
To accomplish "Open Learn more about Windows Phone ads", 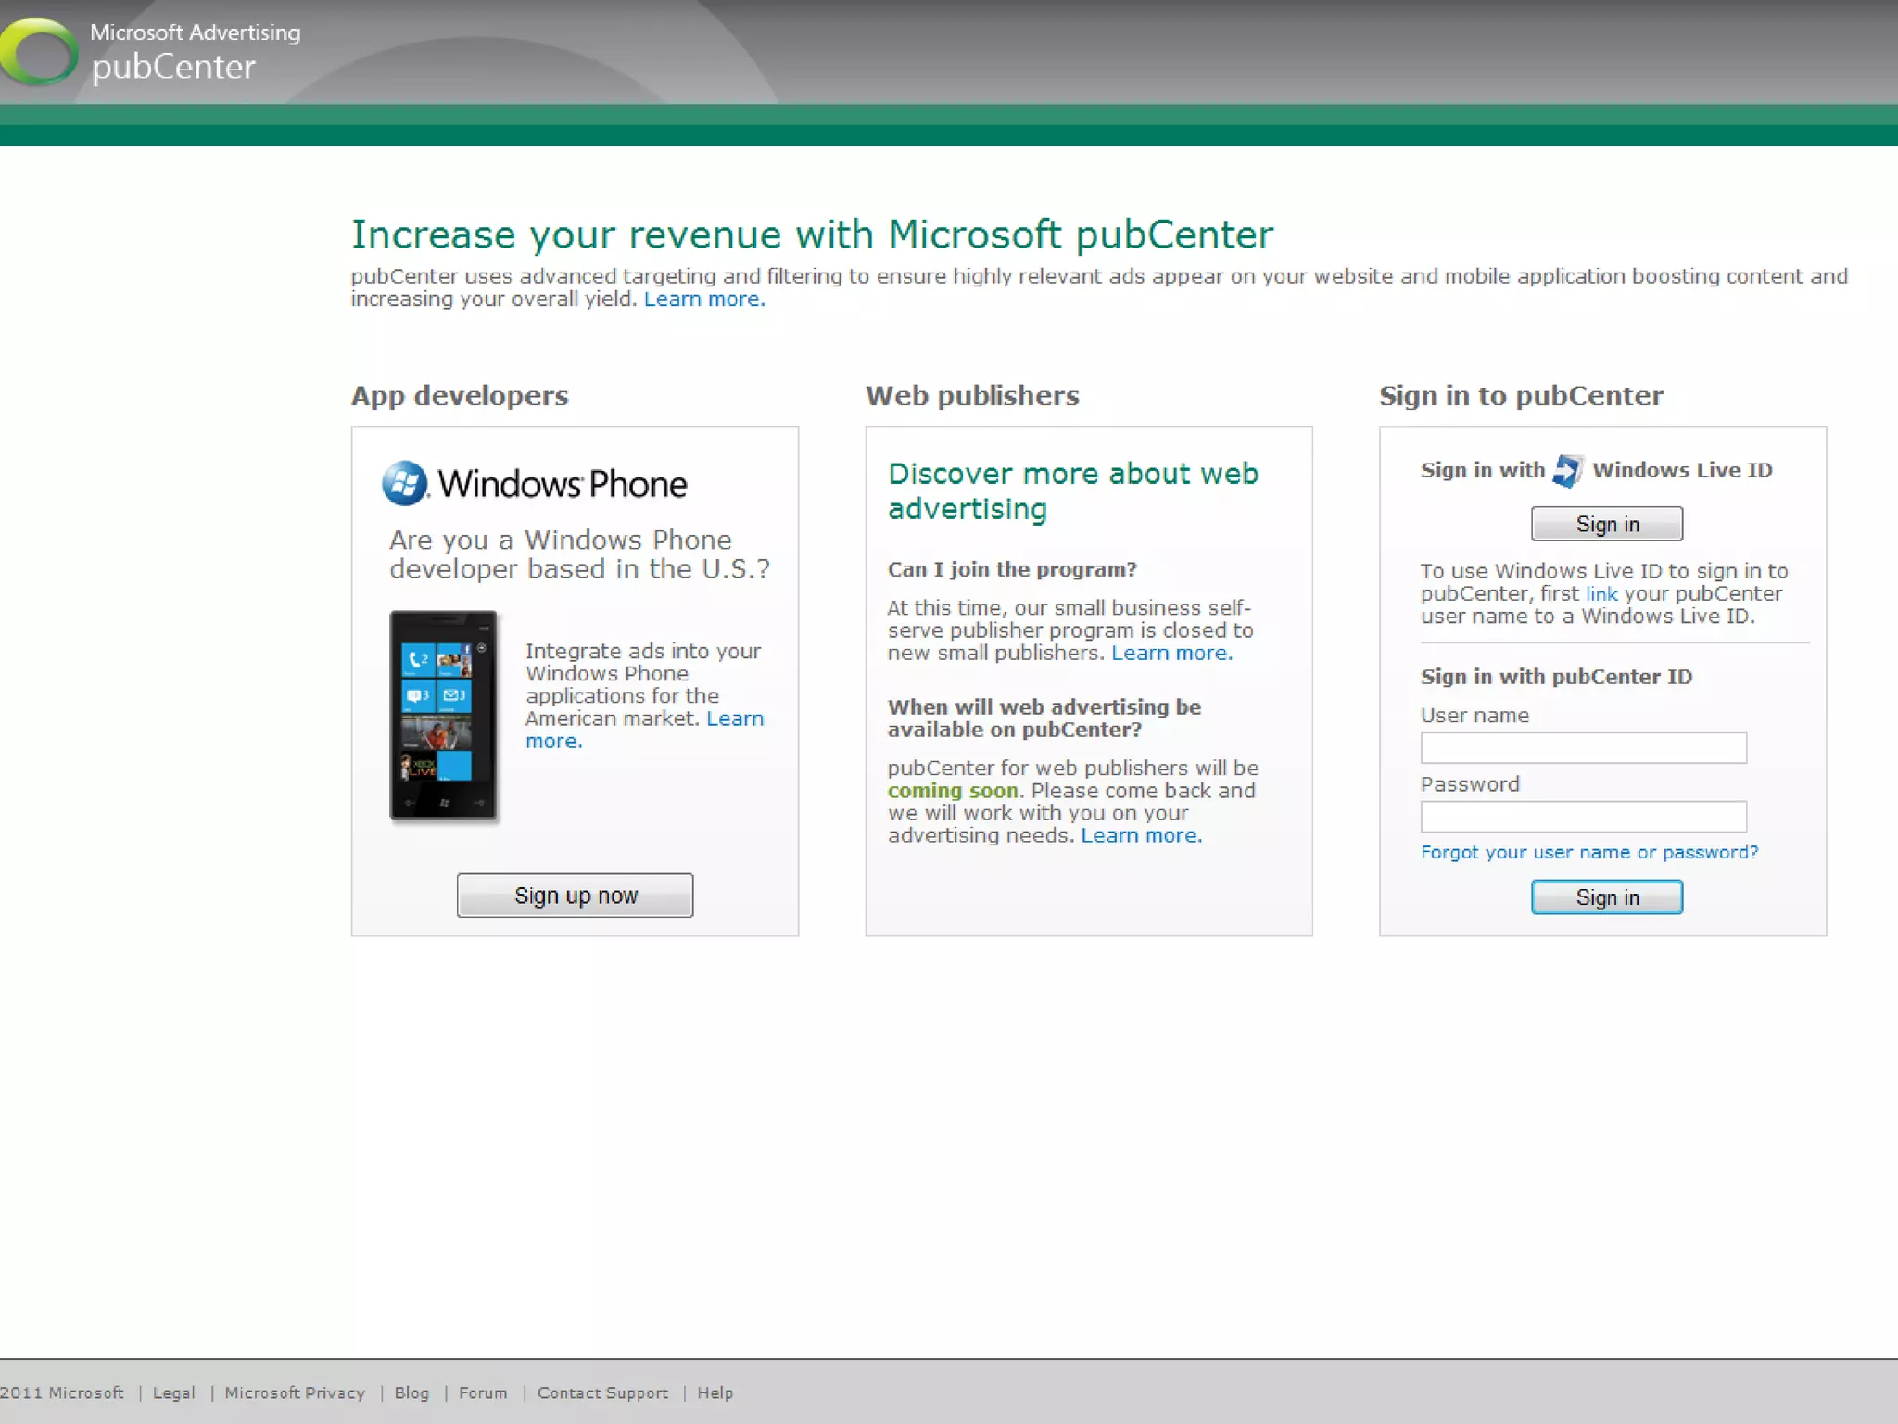I will [735, 719].
